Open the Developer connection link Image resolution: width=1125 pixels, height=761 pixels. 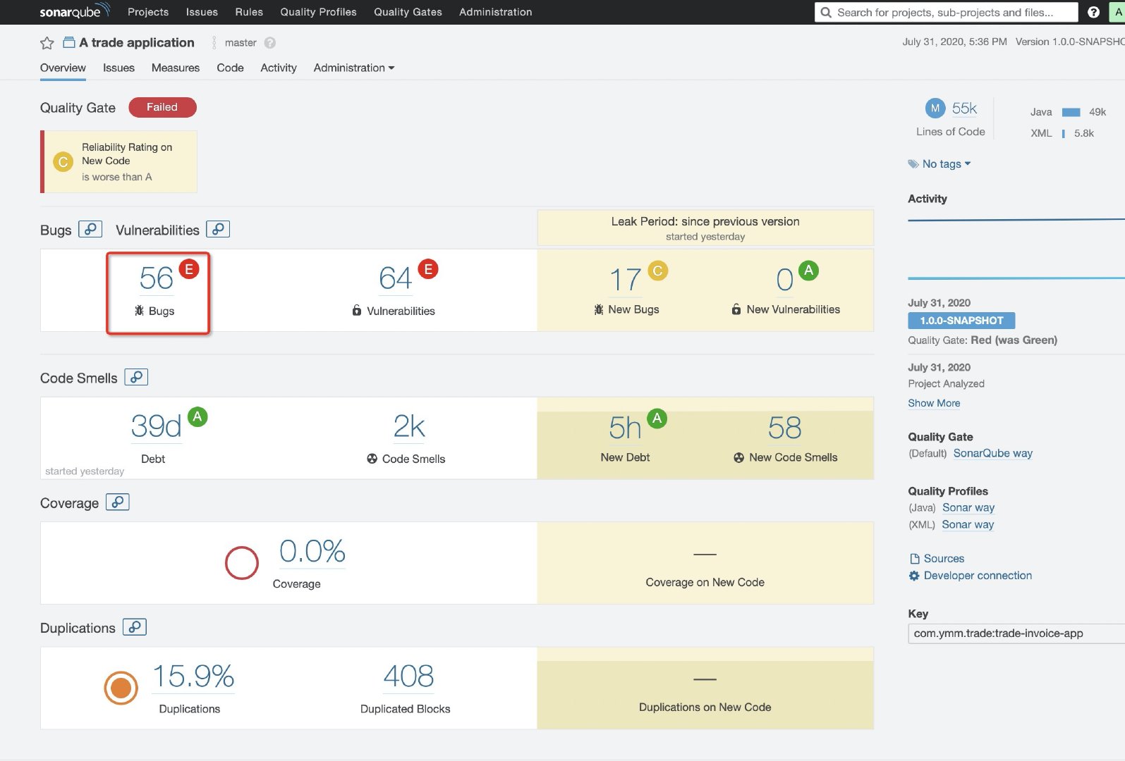pyautogui.click(x=971, y=575)
